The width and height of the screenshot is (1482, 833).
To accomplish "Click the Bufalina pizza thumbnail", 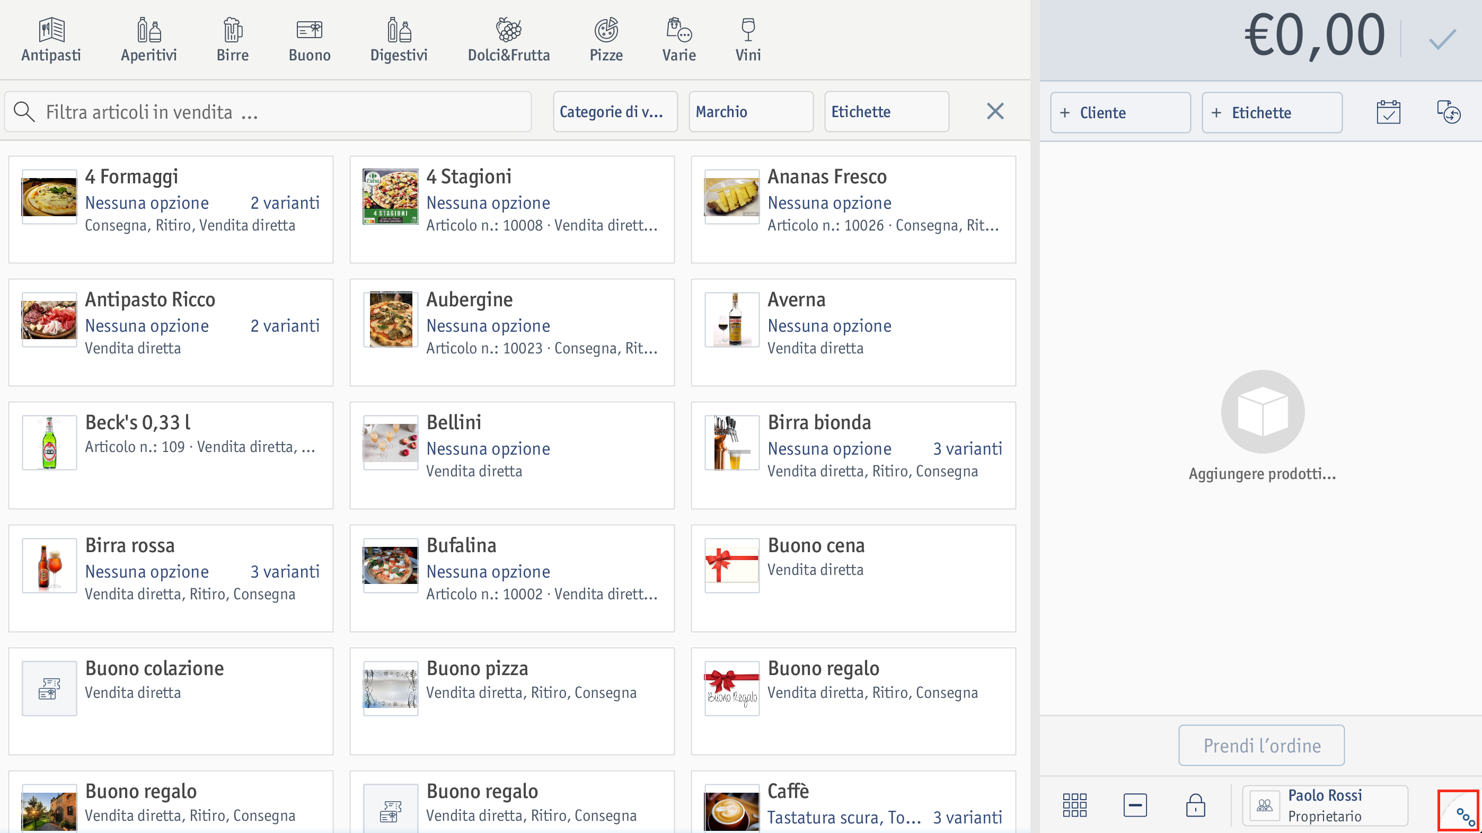I will pos(390,565).
